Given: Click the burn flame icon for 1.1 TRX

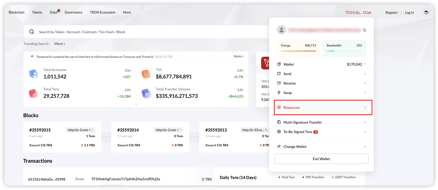Looking at the screenshot, I should 82,145.
